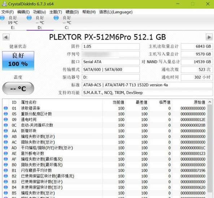Screen dimensions: 214x198
Task: Open the 硬盘(D) menu
Action: coord(72,12)
